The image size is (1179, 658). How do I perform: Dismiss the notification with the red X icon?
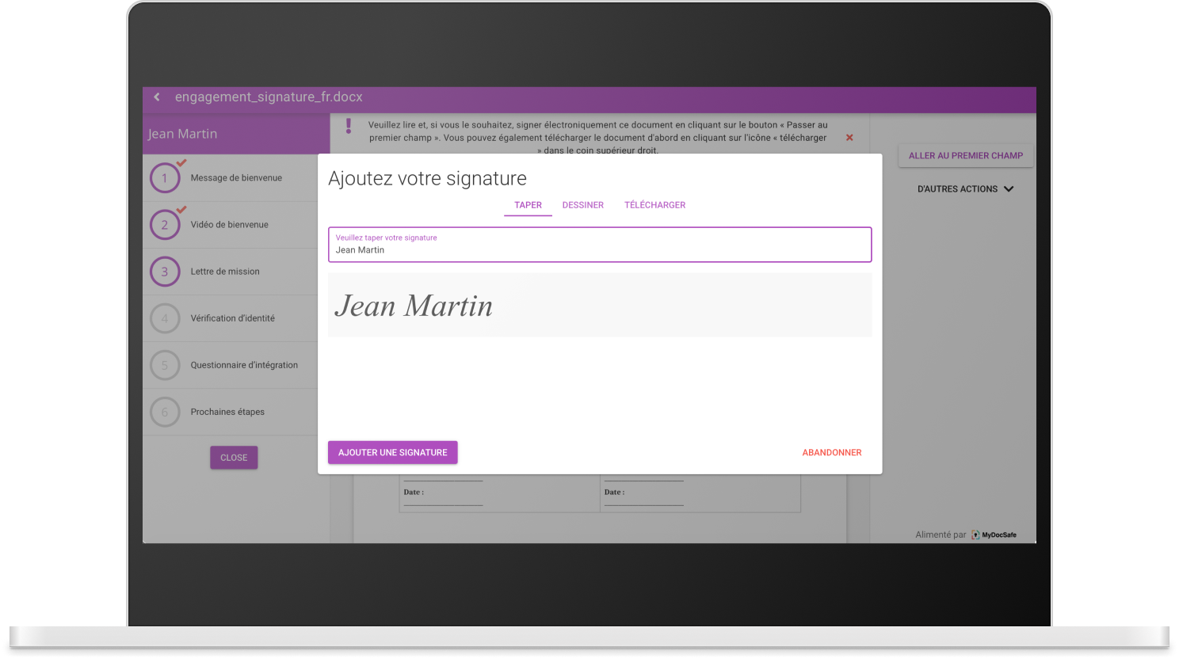coord(849,137)
